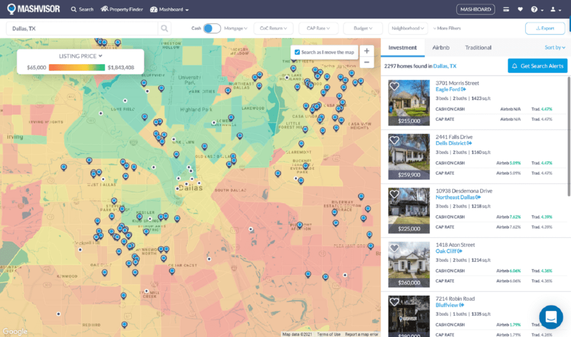The height and width of the screenshot is (337, 571).
Task: Favorite the 3701 Morris Street listing heart
Action: [394, 85]
